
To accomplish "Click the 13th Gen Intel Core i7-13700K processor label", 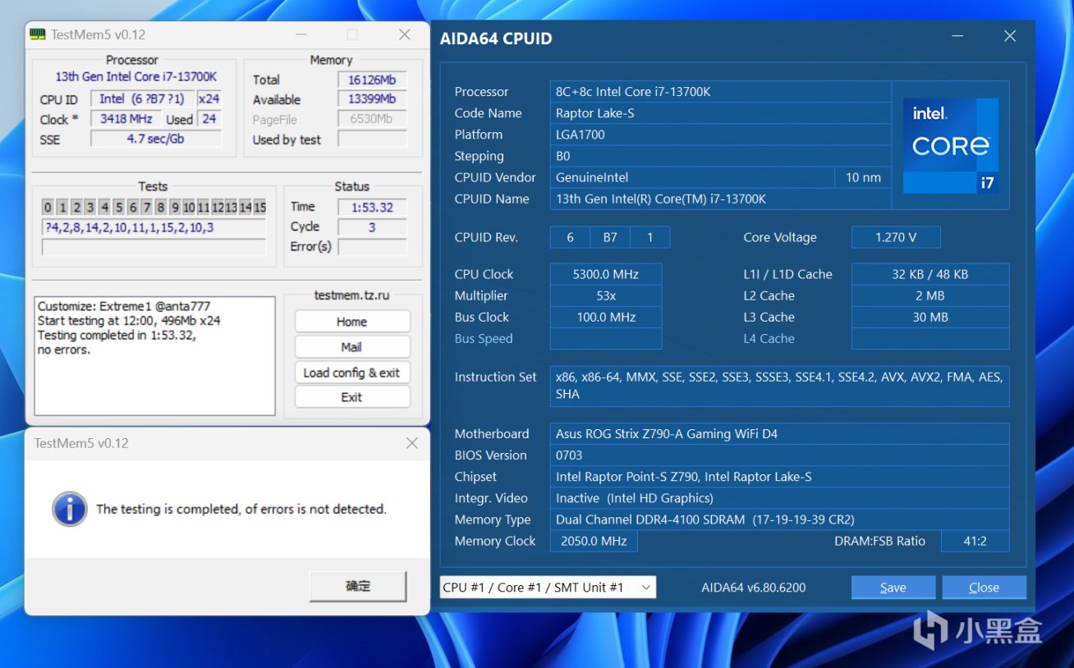I will [x=136, y=76].
